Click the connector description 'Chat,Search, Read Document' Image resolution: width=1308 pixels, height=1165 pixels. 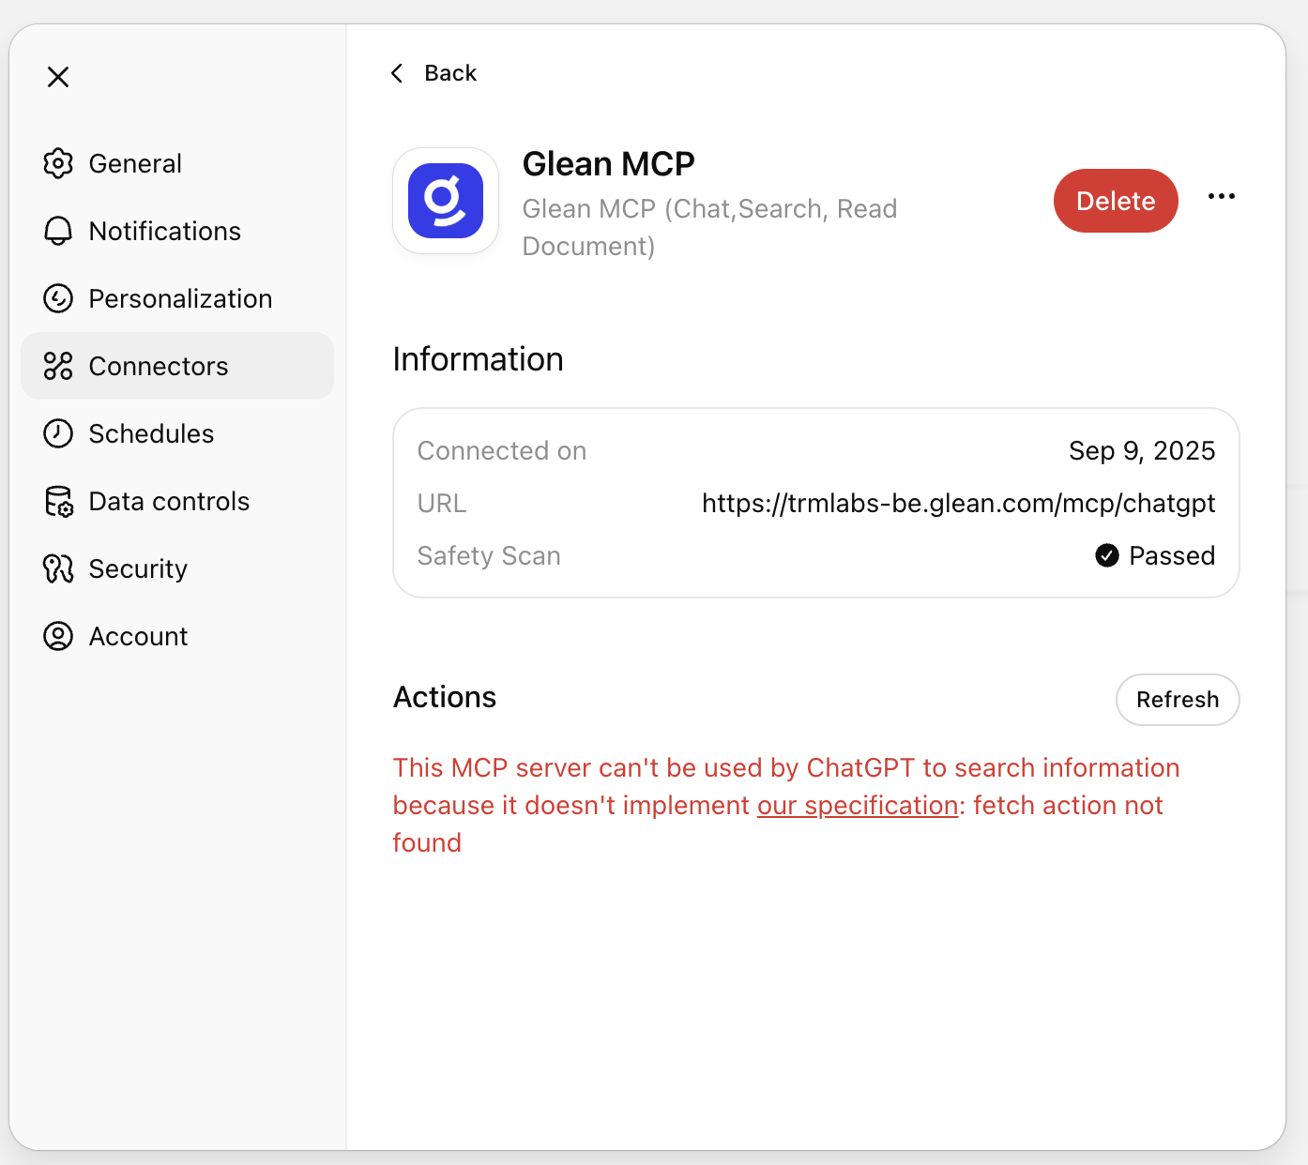point(710,227)
